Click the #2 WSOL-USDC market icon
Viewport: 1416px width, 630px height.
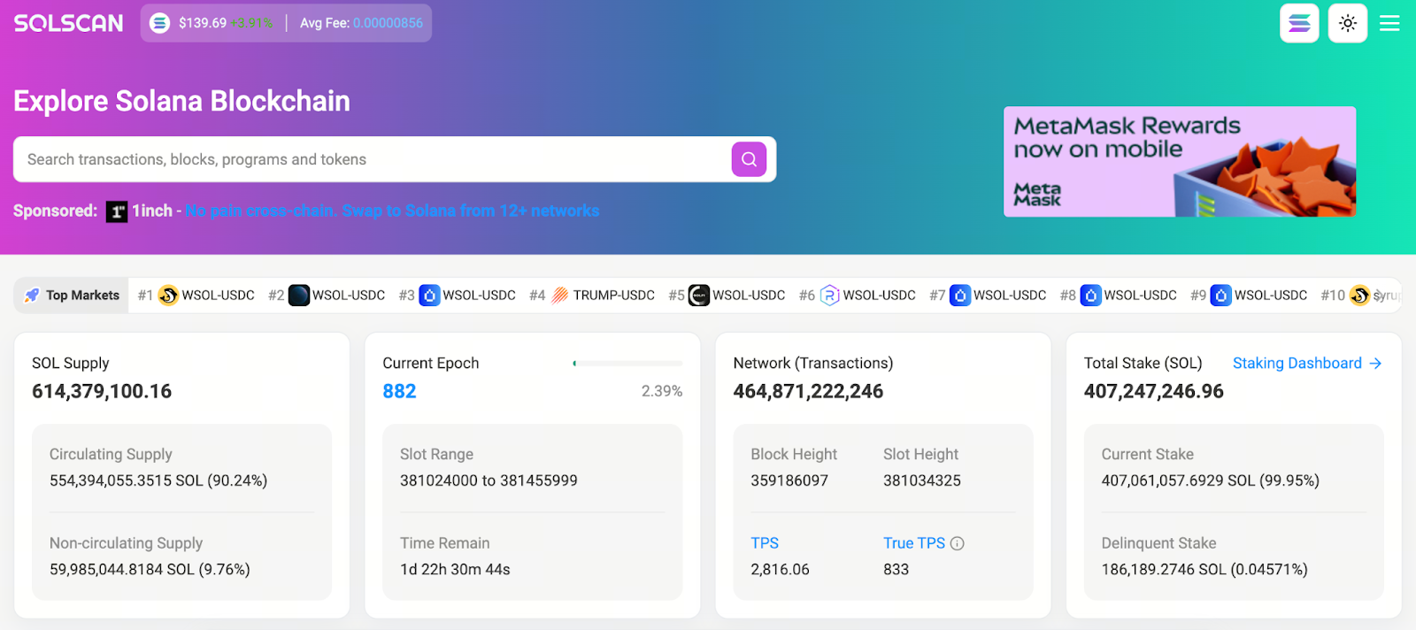(x=299, y=296)
